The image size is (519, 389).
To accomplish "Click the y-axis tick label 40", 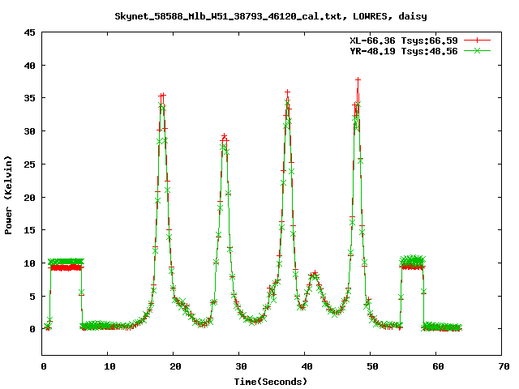I will click(29, 66).
